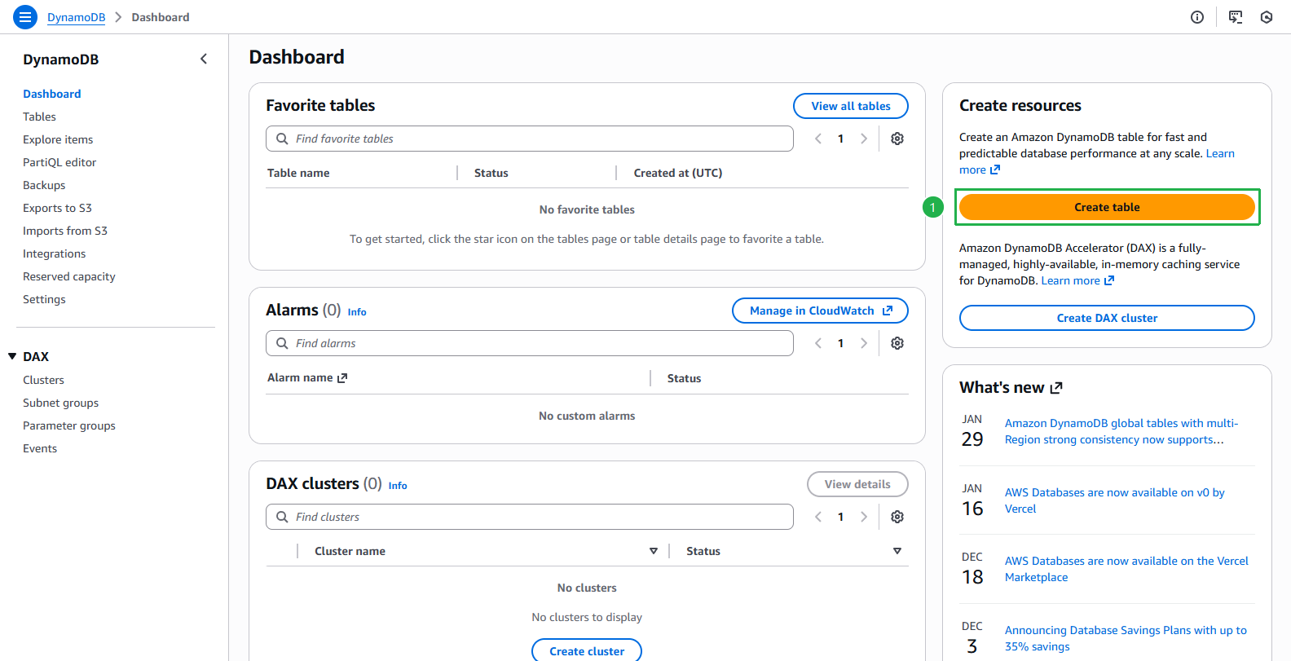Go to previous page in Alarms

[818, 343]
